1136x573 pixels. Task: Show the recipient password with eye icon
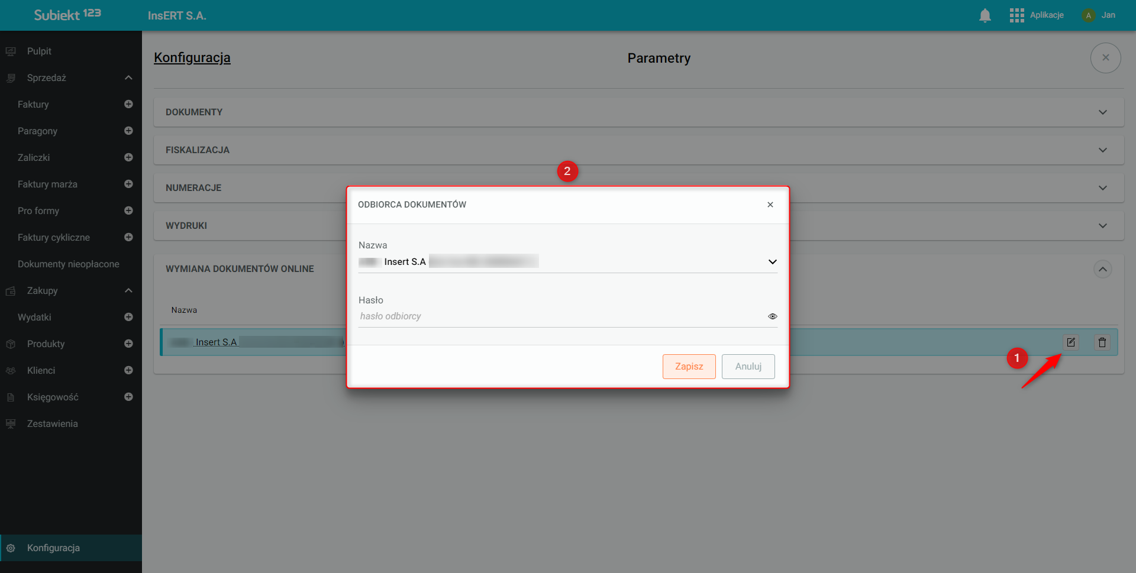pyautogui.click(x=772, y=316)
